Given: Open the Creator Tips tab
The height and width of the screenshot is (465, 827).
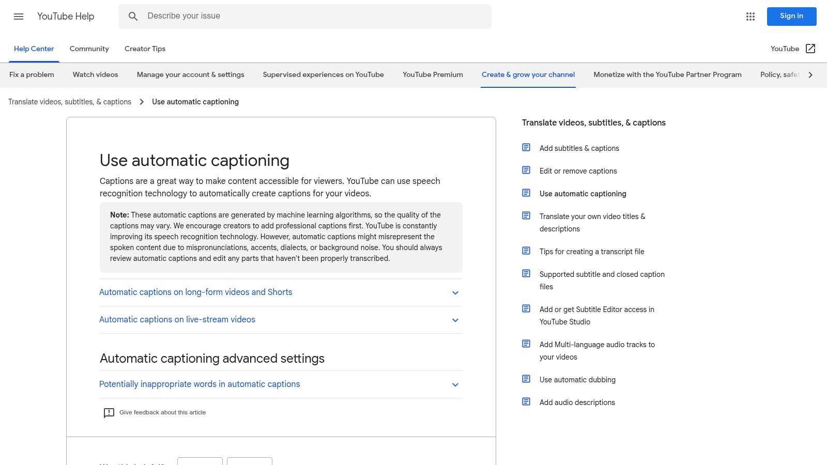Looking at the screenshot, I should point(145,49).
